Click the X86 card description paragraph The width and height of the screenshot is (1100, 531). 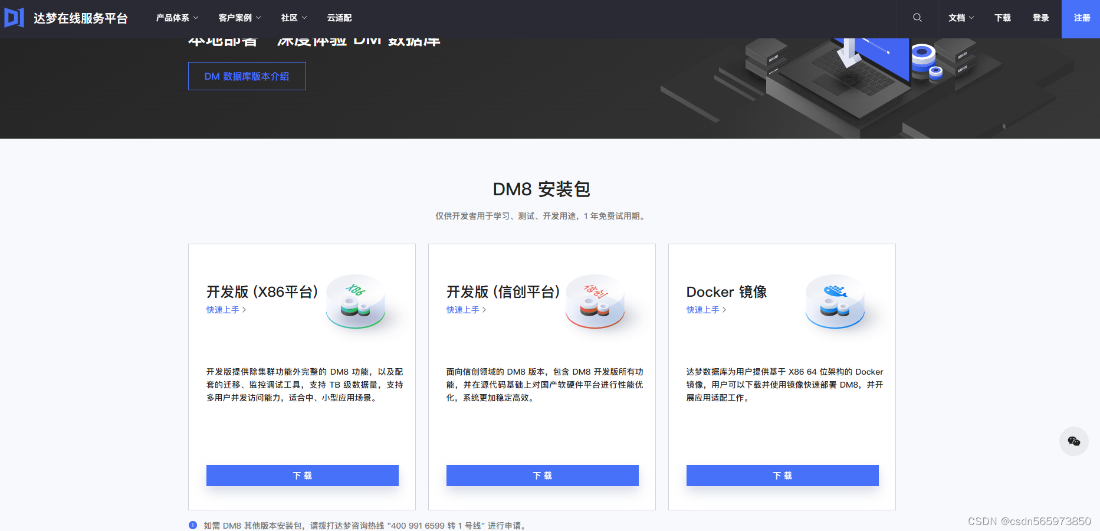pyautogui.click(x=305, y=385)
